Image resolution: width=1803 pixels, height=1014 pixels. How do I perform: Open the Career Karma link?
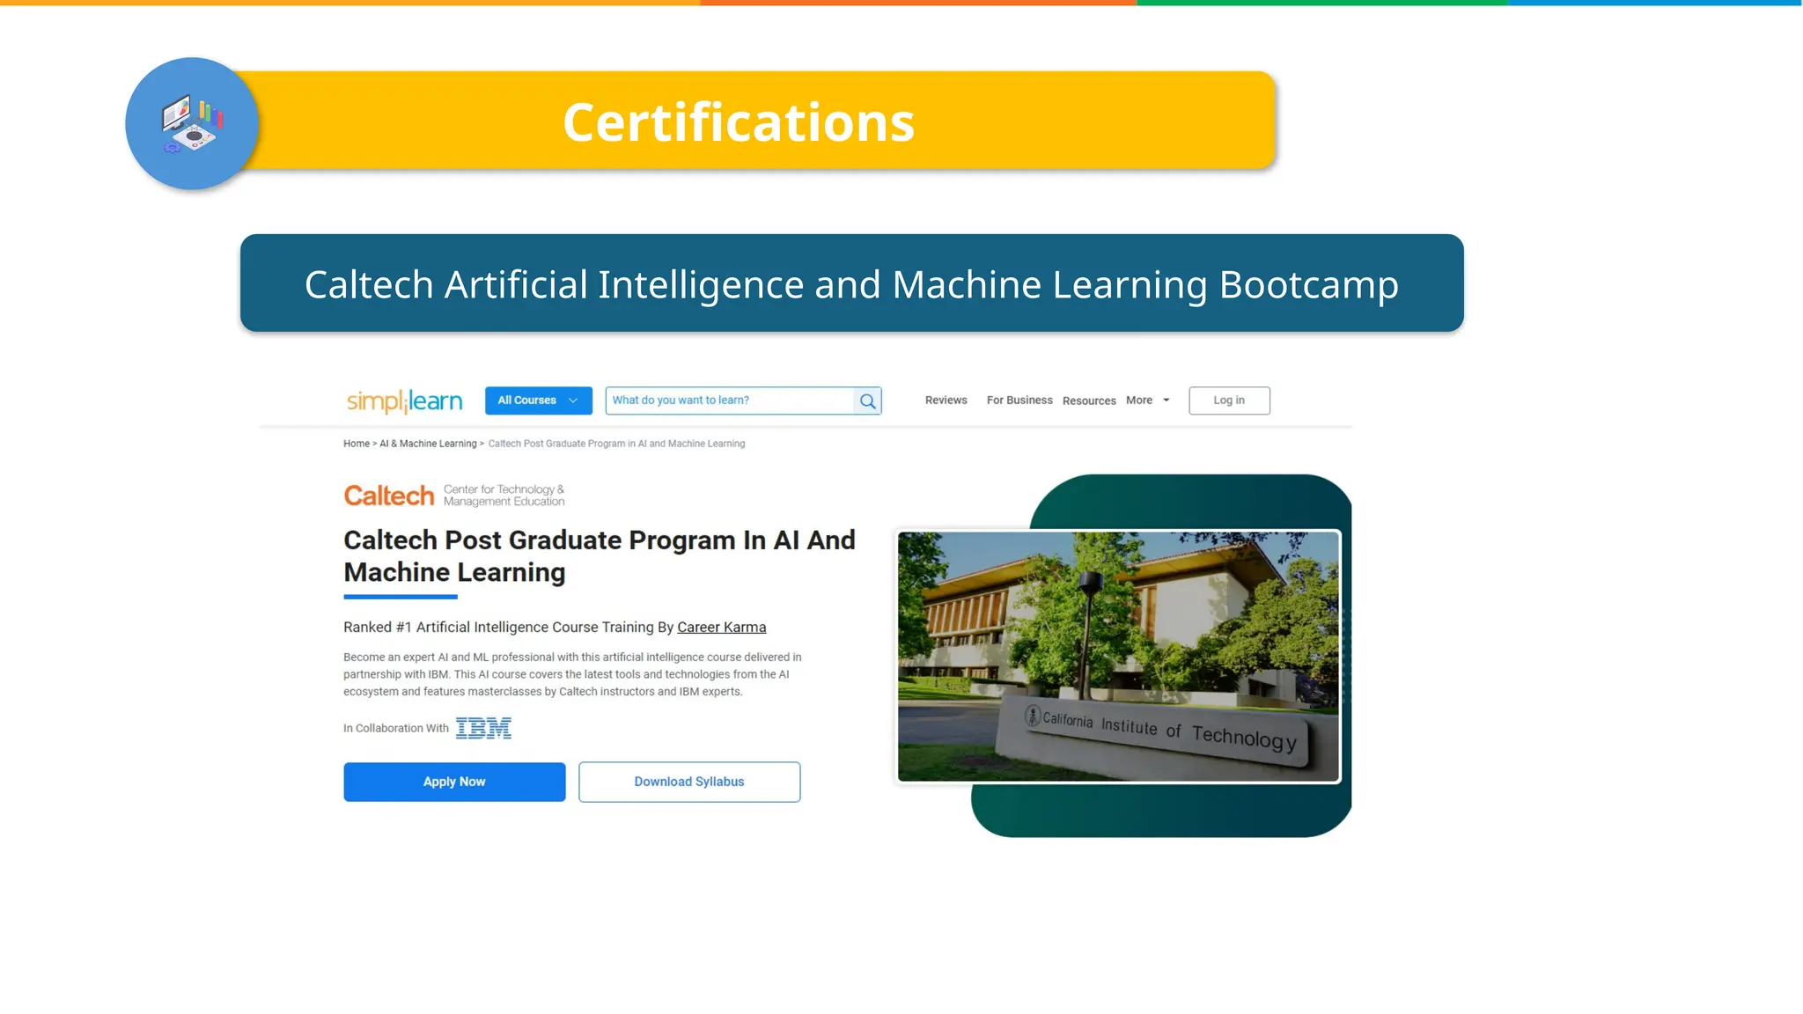721,628
